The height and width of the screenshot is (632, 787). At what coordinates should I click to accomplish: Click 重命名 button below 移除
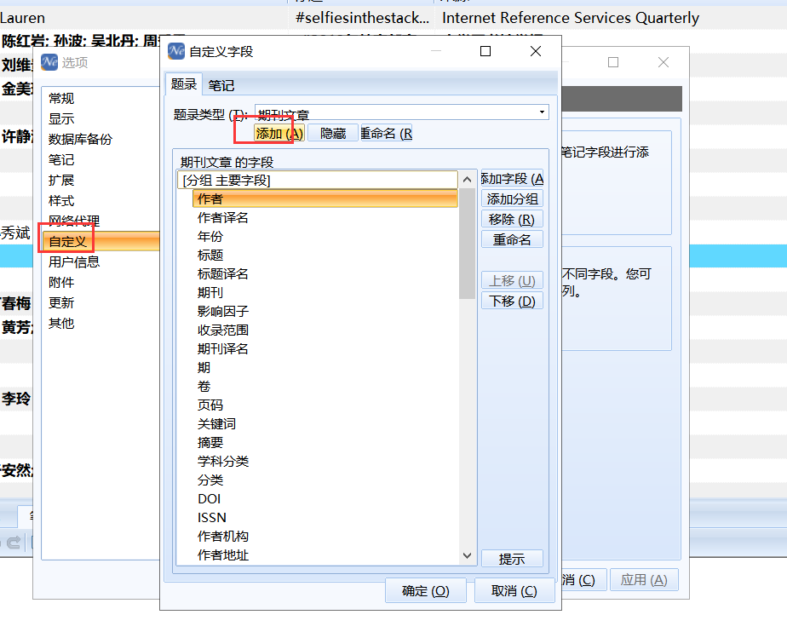pyautogui.click(x=512, y=240)
